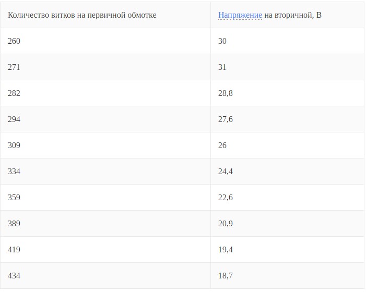366x293 pixels.
Task: Select the cell with 434 turns
Action: coord(14,276)
